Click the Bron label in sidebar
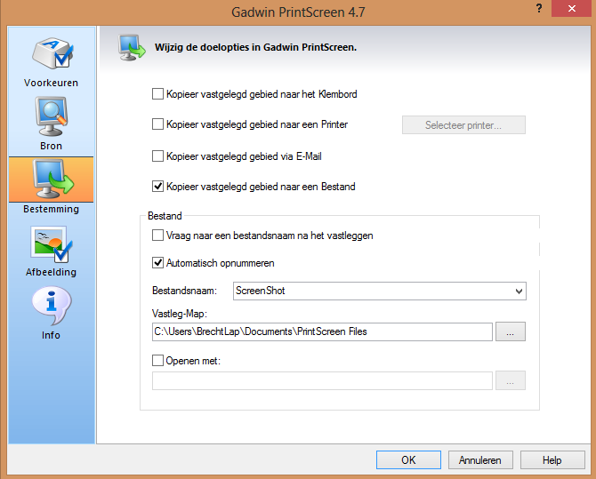 tap(51, 146)
